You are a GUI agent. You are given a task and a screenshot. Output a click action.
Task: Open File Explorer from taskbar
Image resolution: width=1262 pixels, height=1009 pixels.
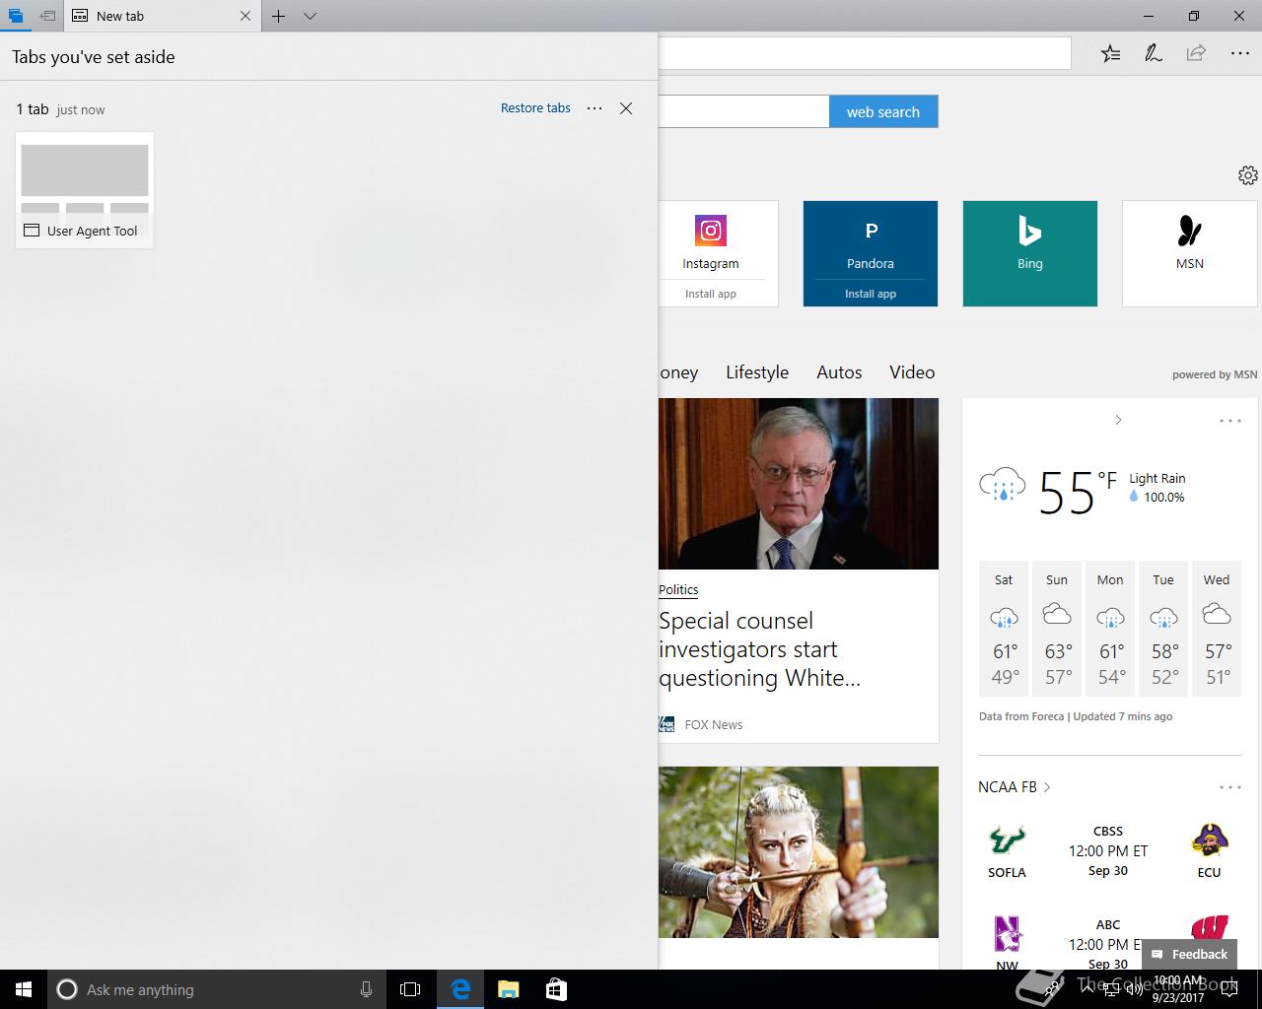(x=508, y=989)
